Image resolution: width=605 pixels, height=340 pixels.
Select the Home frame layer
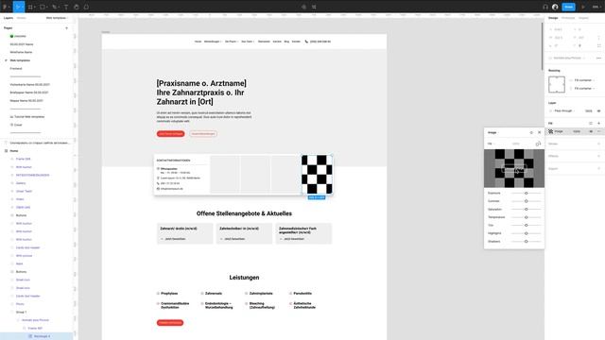point(14,151)
